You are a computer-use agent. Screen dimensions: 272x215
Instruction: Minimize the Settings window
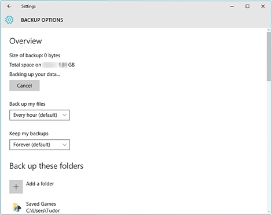[x=232, y=6]
